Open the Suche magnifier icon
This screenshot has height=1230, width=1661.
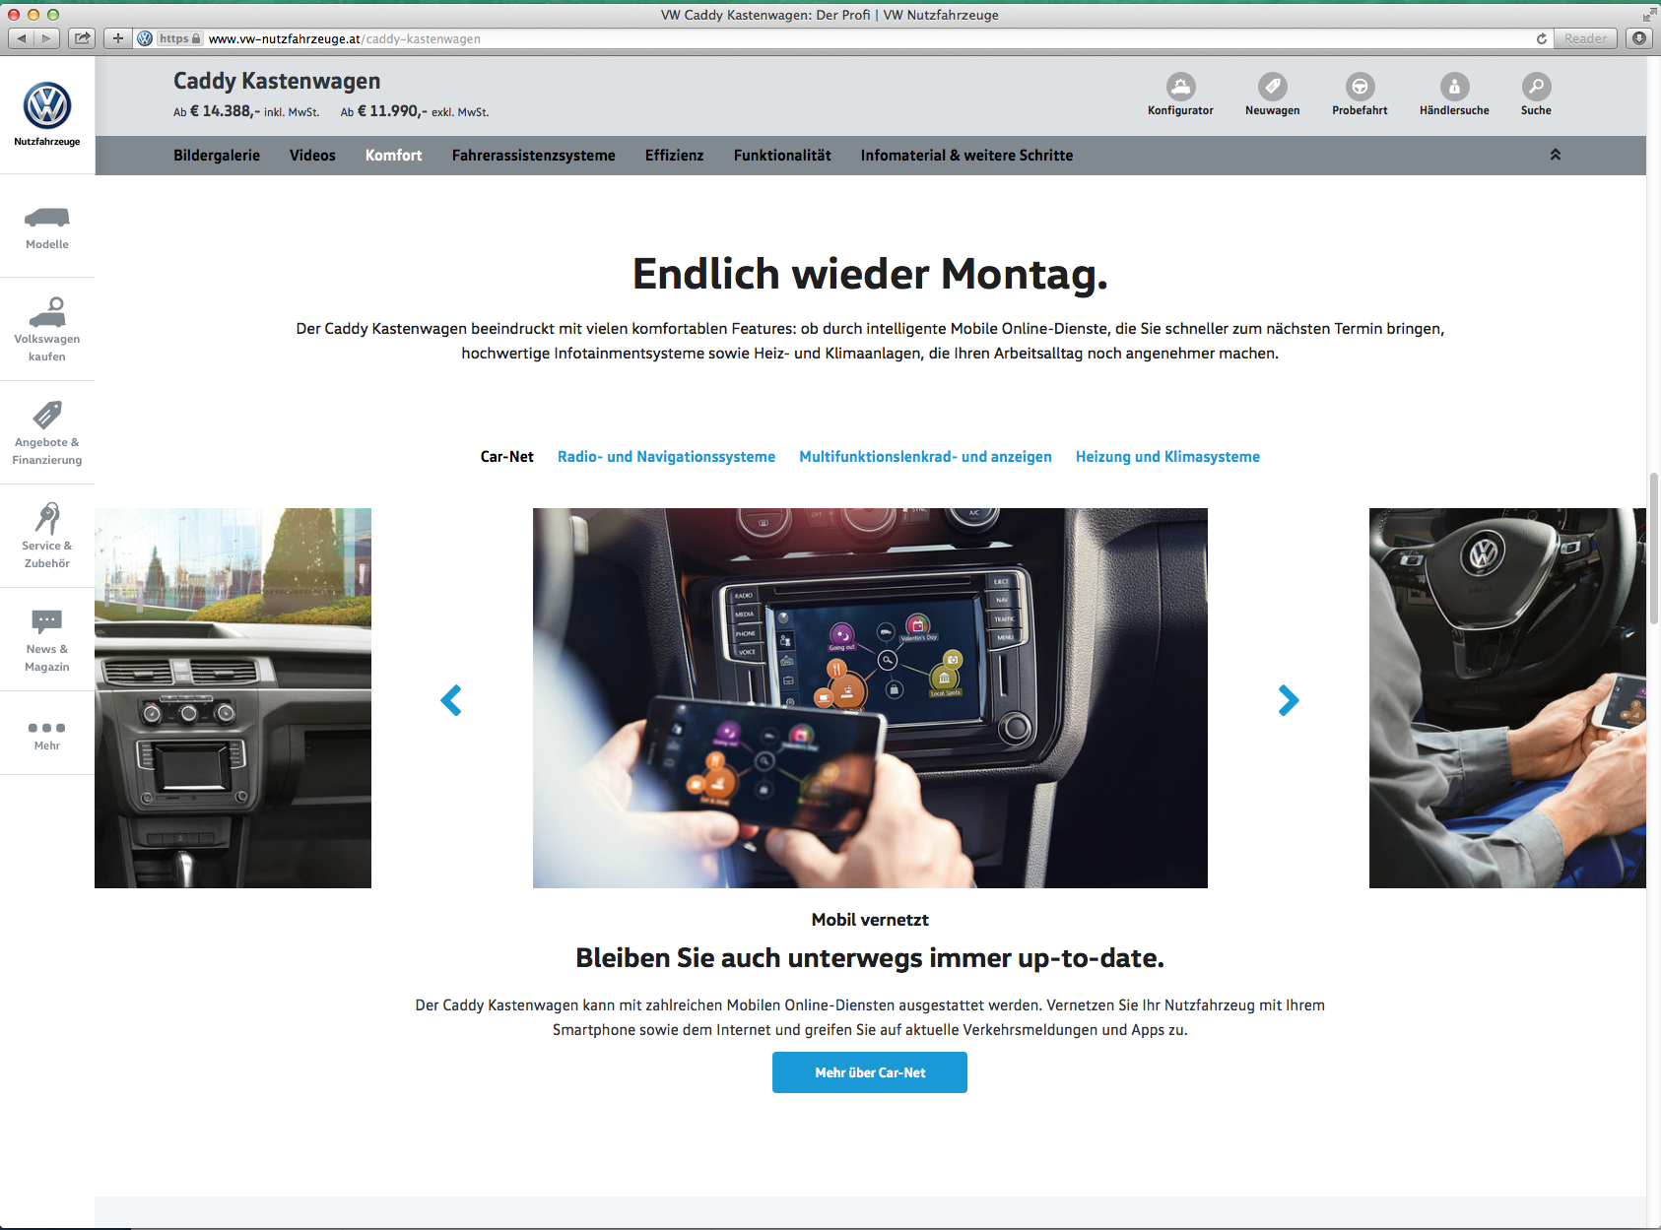click(x=1536, y=87)
